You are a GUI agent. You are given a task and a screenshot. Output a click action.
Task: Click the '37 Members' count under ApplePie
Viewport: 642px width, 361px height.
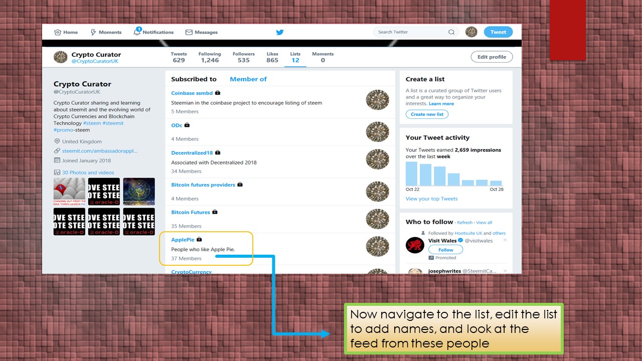pyautogui.click(x=186, y=259)
